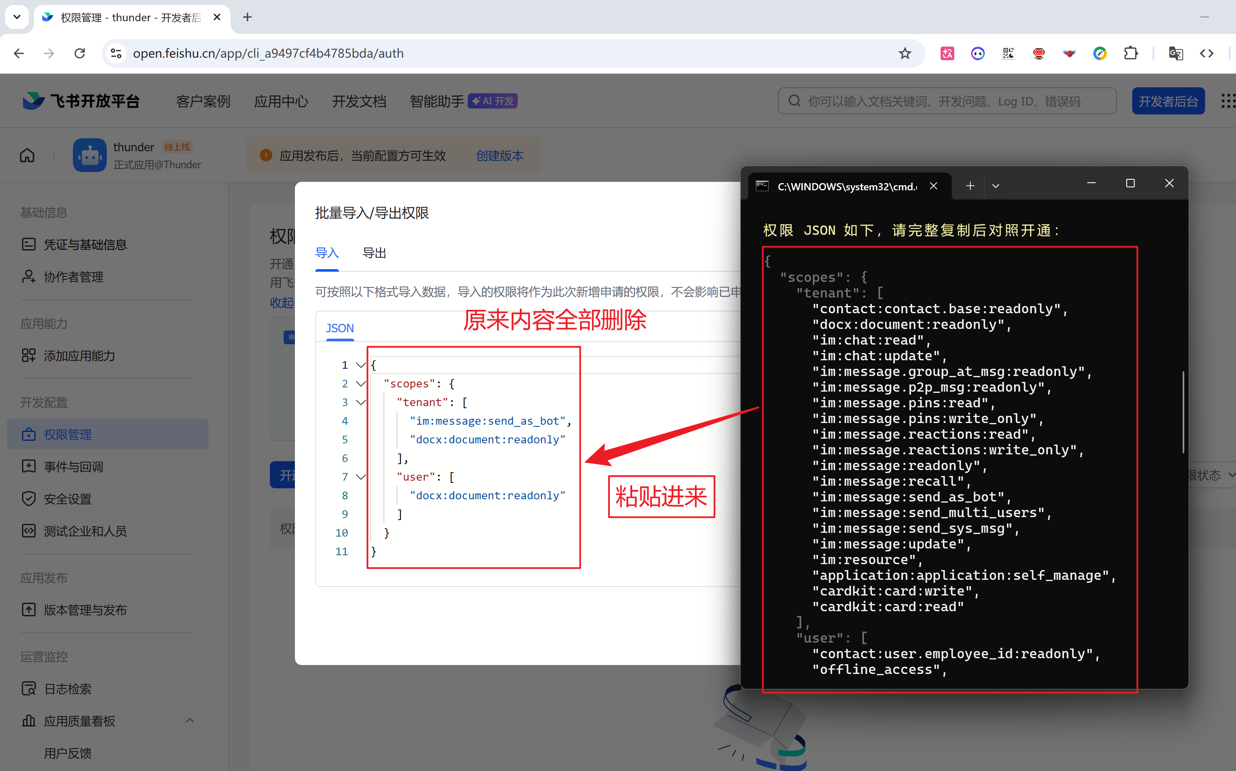Reload the page with the refresh icon
This screenshot has height=771, width=1236.
tap(80, 53)
